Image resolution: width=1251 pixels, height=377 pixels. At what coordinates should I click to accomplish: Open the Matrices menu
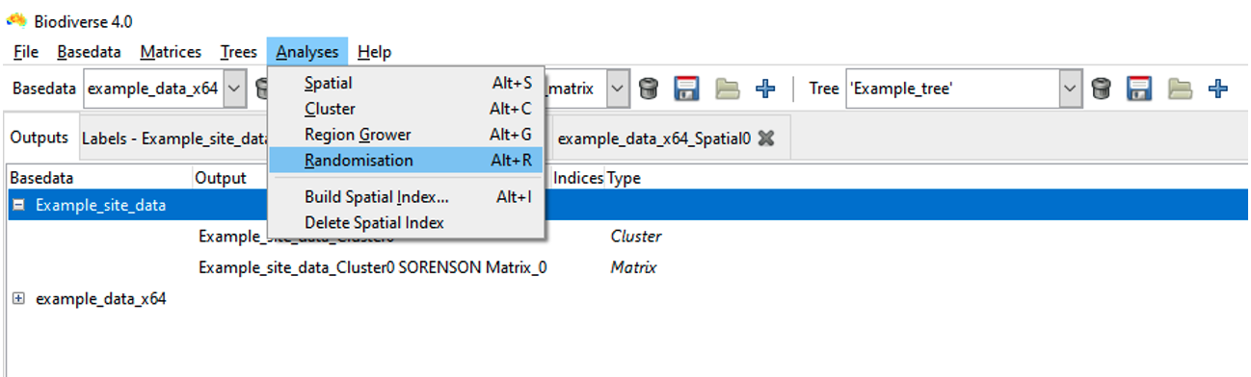tap(171, 52)
